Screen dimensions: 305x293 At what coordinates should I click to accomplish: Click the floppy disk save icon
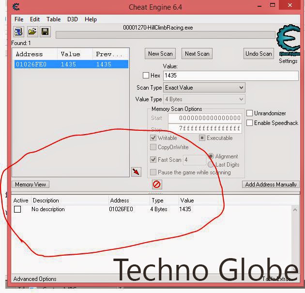pyautogui.click(x=46, y=31)
